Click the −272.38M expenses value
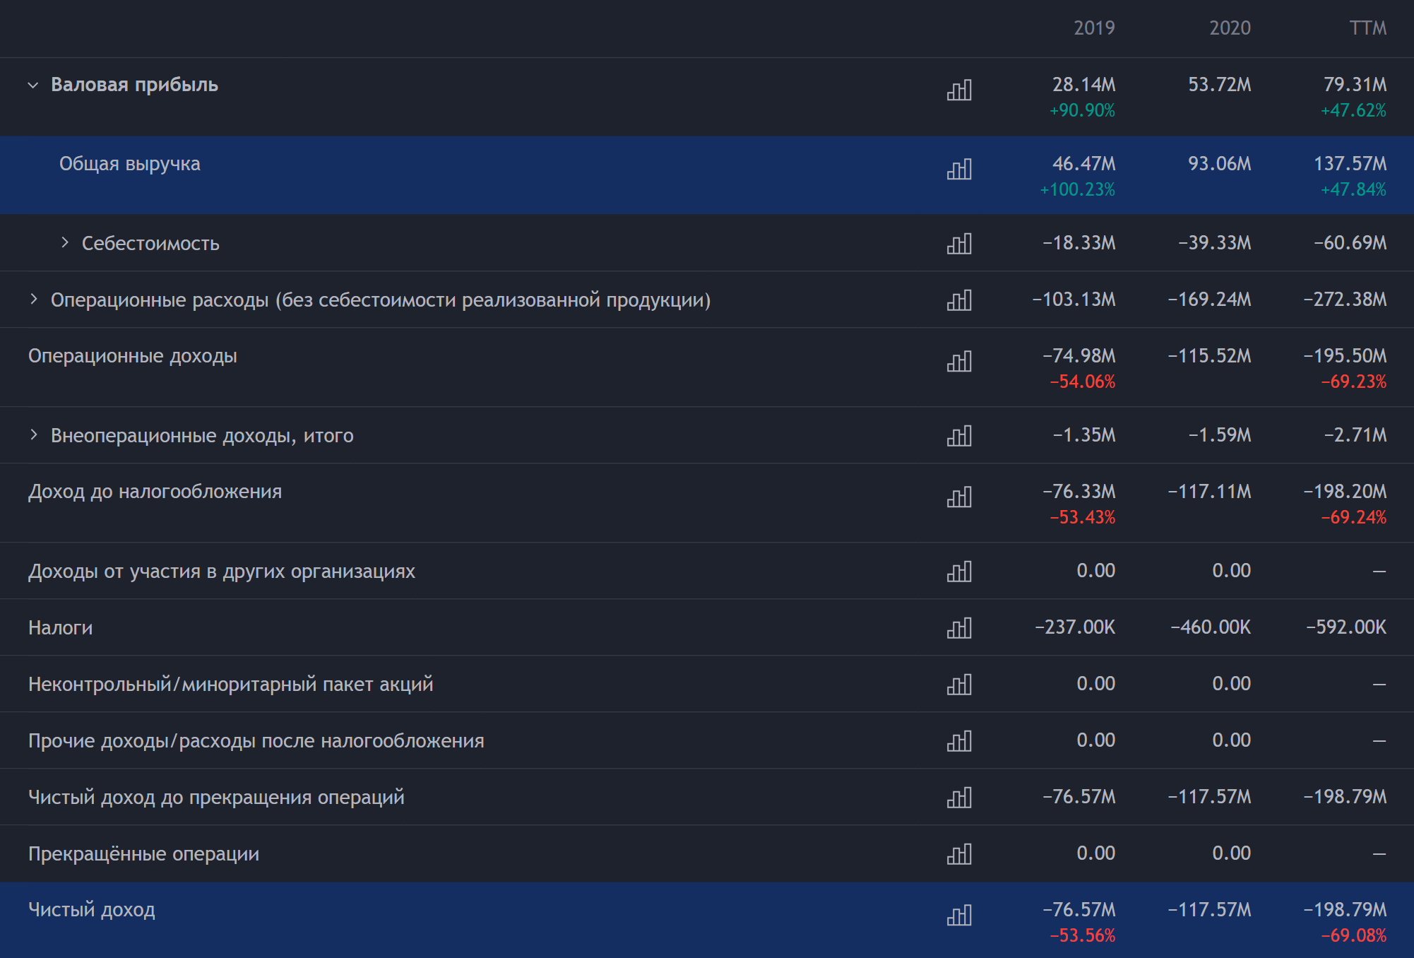Screen dimensions: 1414x958 (1345, 300)
